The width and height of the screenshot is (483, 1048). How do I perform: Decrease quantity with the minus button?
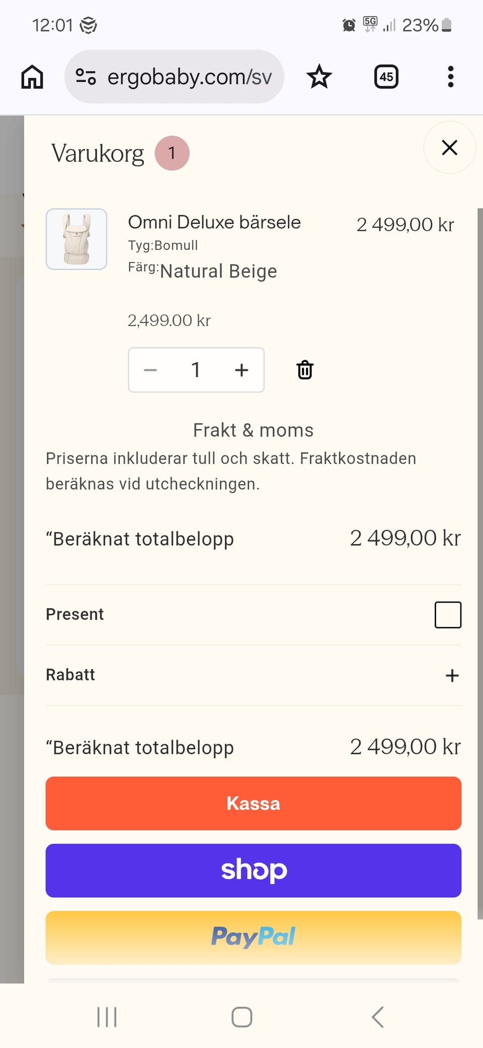point(150,370)
